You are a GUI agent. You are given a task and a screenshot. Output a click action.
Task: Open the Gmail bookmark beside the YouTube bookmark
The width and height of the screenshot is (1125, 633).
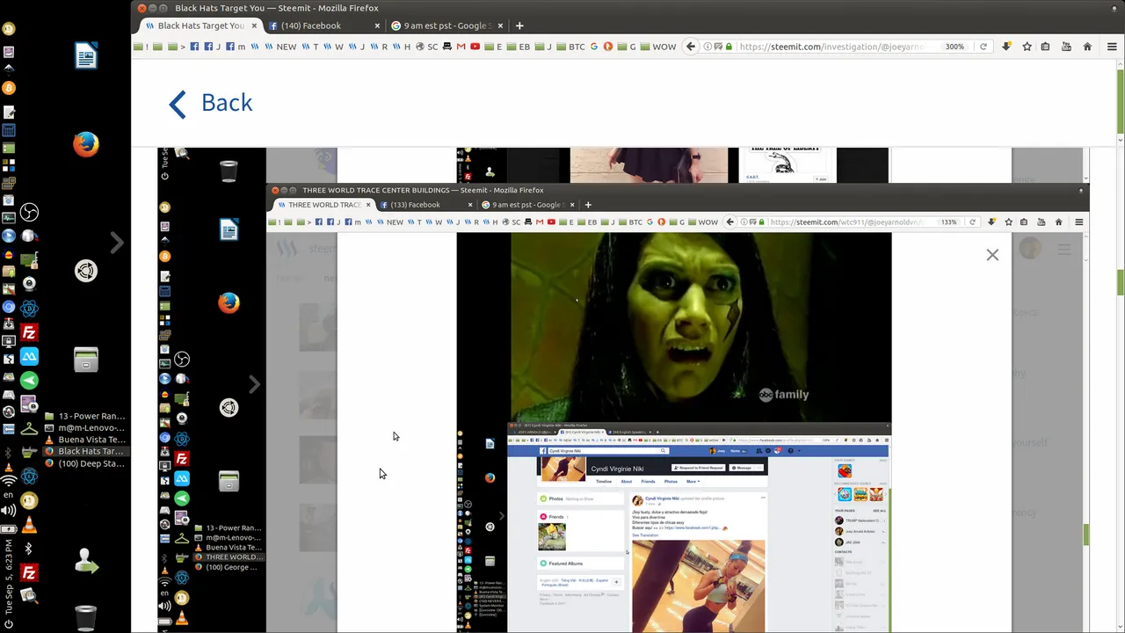[x=461, y=47]
